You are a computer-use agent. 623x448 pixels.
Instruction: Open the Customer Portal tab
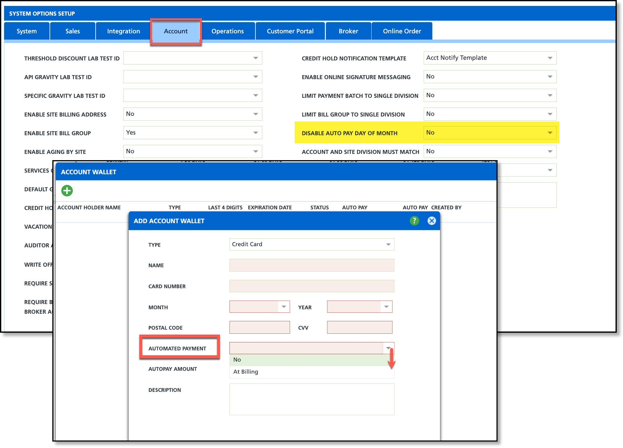point(290,31)
